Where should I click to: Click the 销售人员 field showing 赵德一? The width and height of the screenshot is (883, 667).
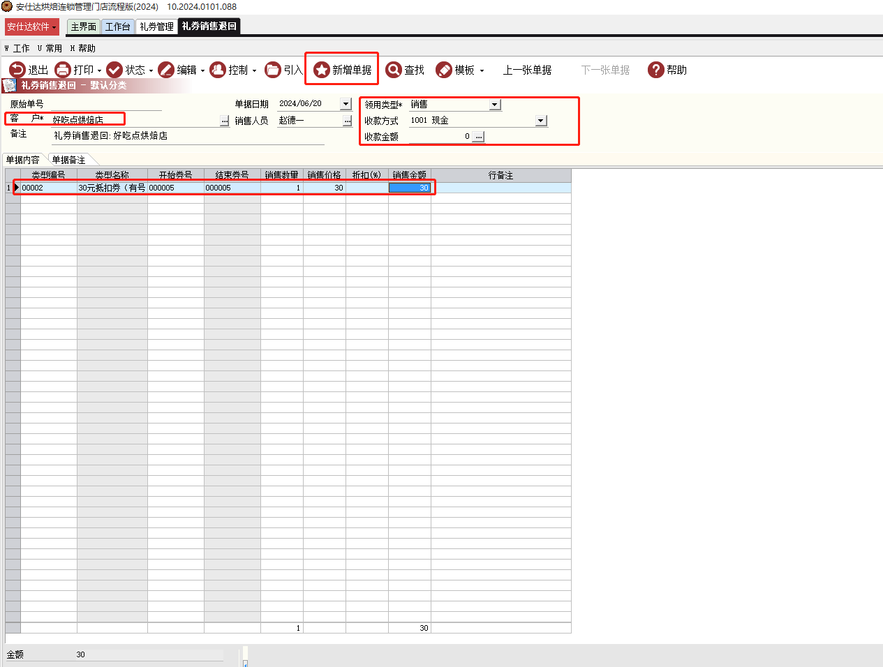309,120
